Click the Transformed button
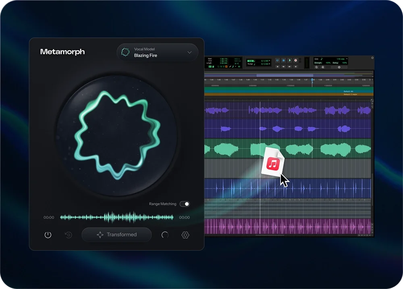The image size is (403, 289). (117, 235)
